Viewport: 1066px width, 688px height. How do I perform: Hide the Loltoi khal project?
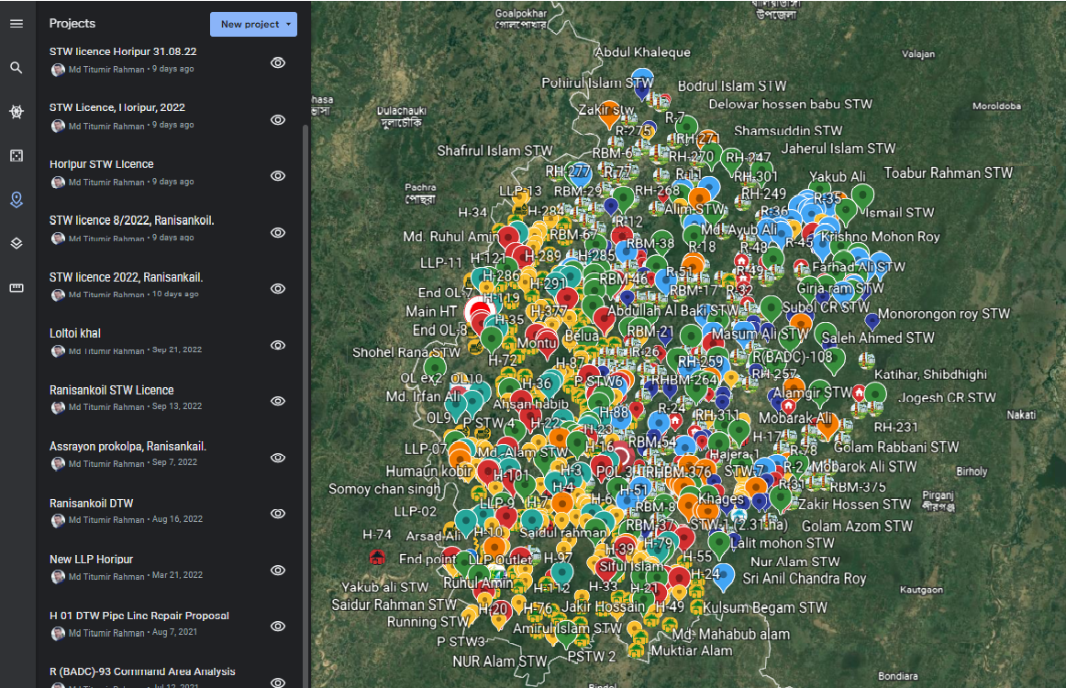click(x=278, y=345)
